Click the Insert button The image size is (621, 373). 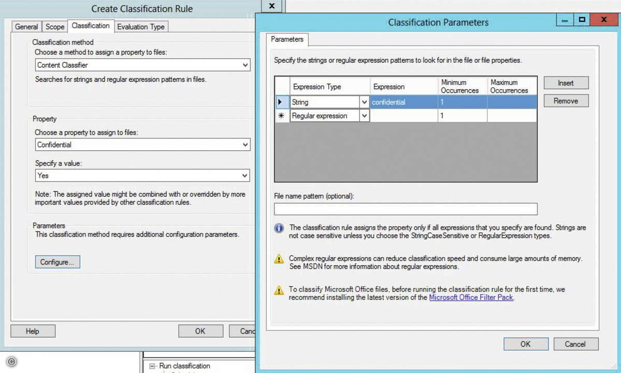tap(566, 83)
